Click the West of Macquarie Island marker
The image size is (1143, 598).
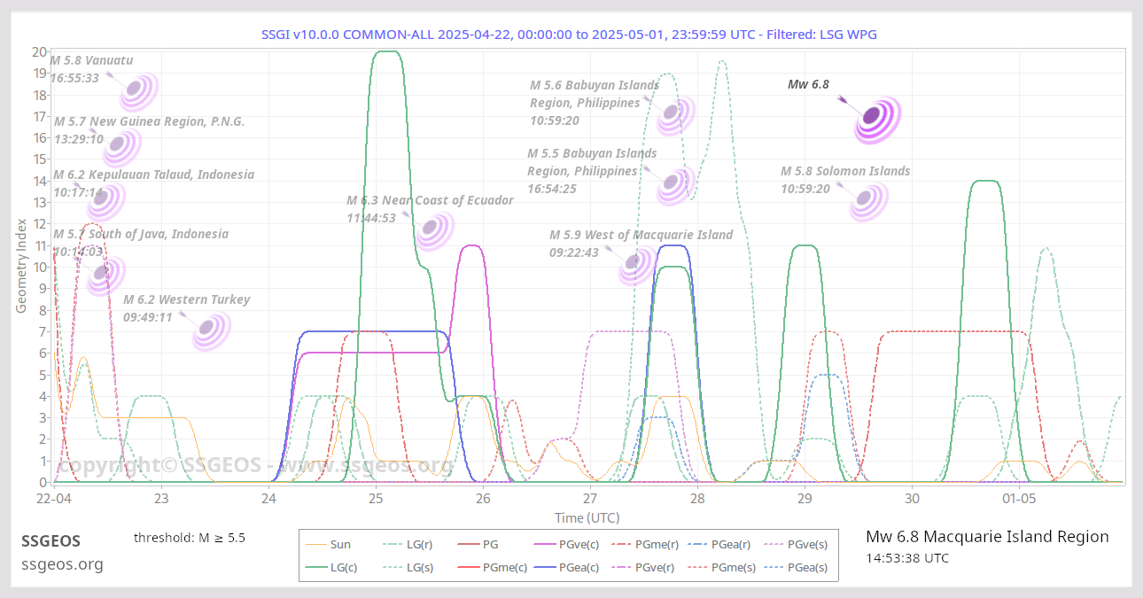click(634, 263)
